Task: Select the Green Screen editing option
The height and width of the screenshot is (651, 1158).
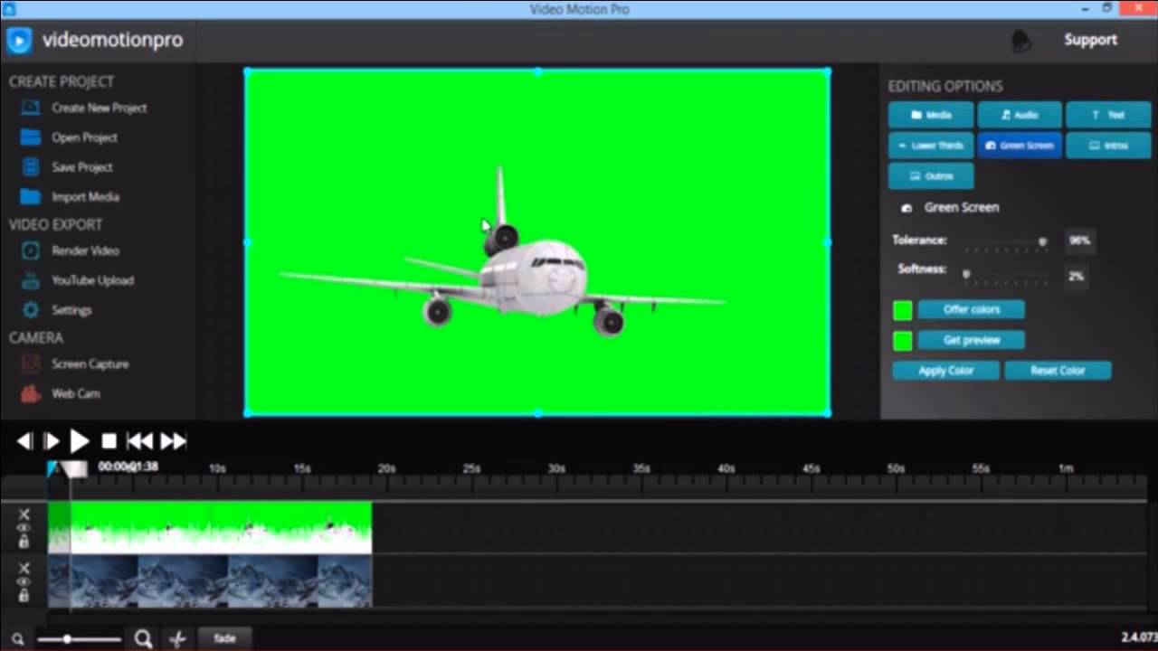Action: pyautogui.click(x=1020, y=146)
